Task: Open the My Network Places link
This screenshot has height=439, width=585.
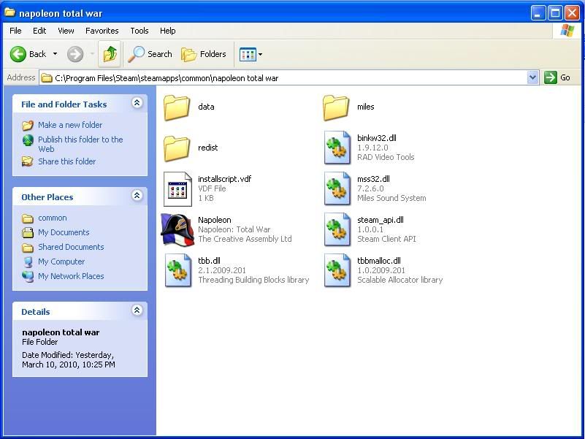Action: click(x=71, y=276)
